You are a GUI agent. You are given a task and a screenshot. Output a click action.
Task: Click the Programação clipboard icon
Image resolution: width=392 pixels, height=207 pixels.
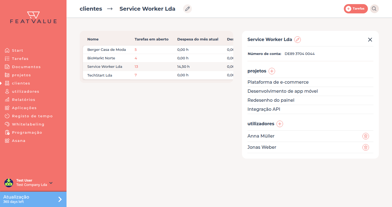(x=7, y=132)
